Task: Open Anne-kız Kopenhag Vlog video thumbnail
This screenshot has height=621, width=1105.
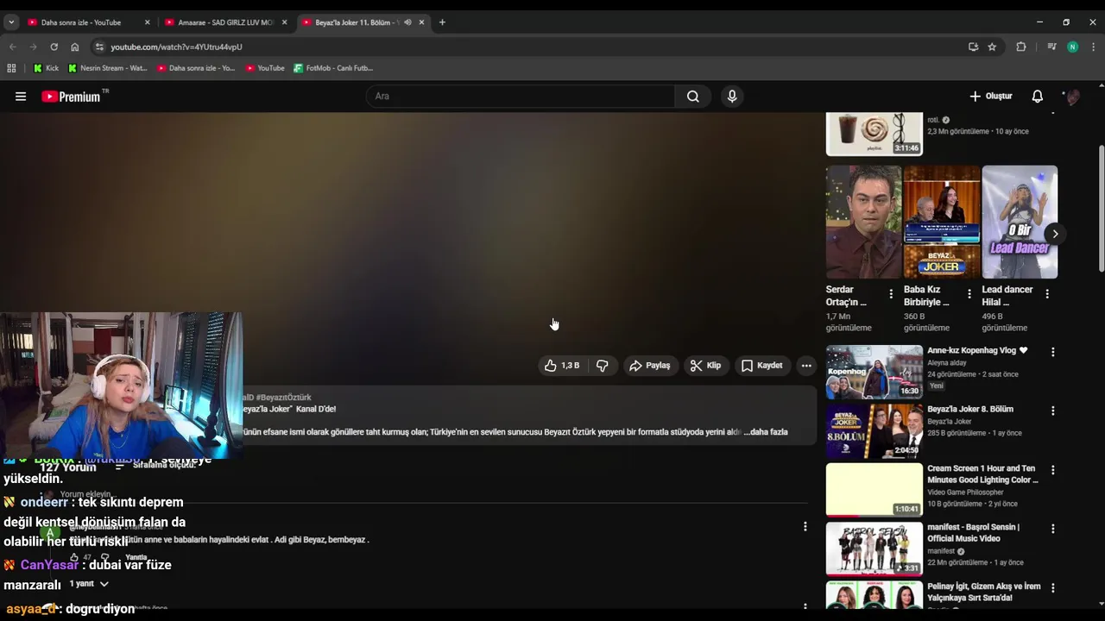Action: tap(875, 372)
